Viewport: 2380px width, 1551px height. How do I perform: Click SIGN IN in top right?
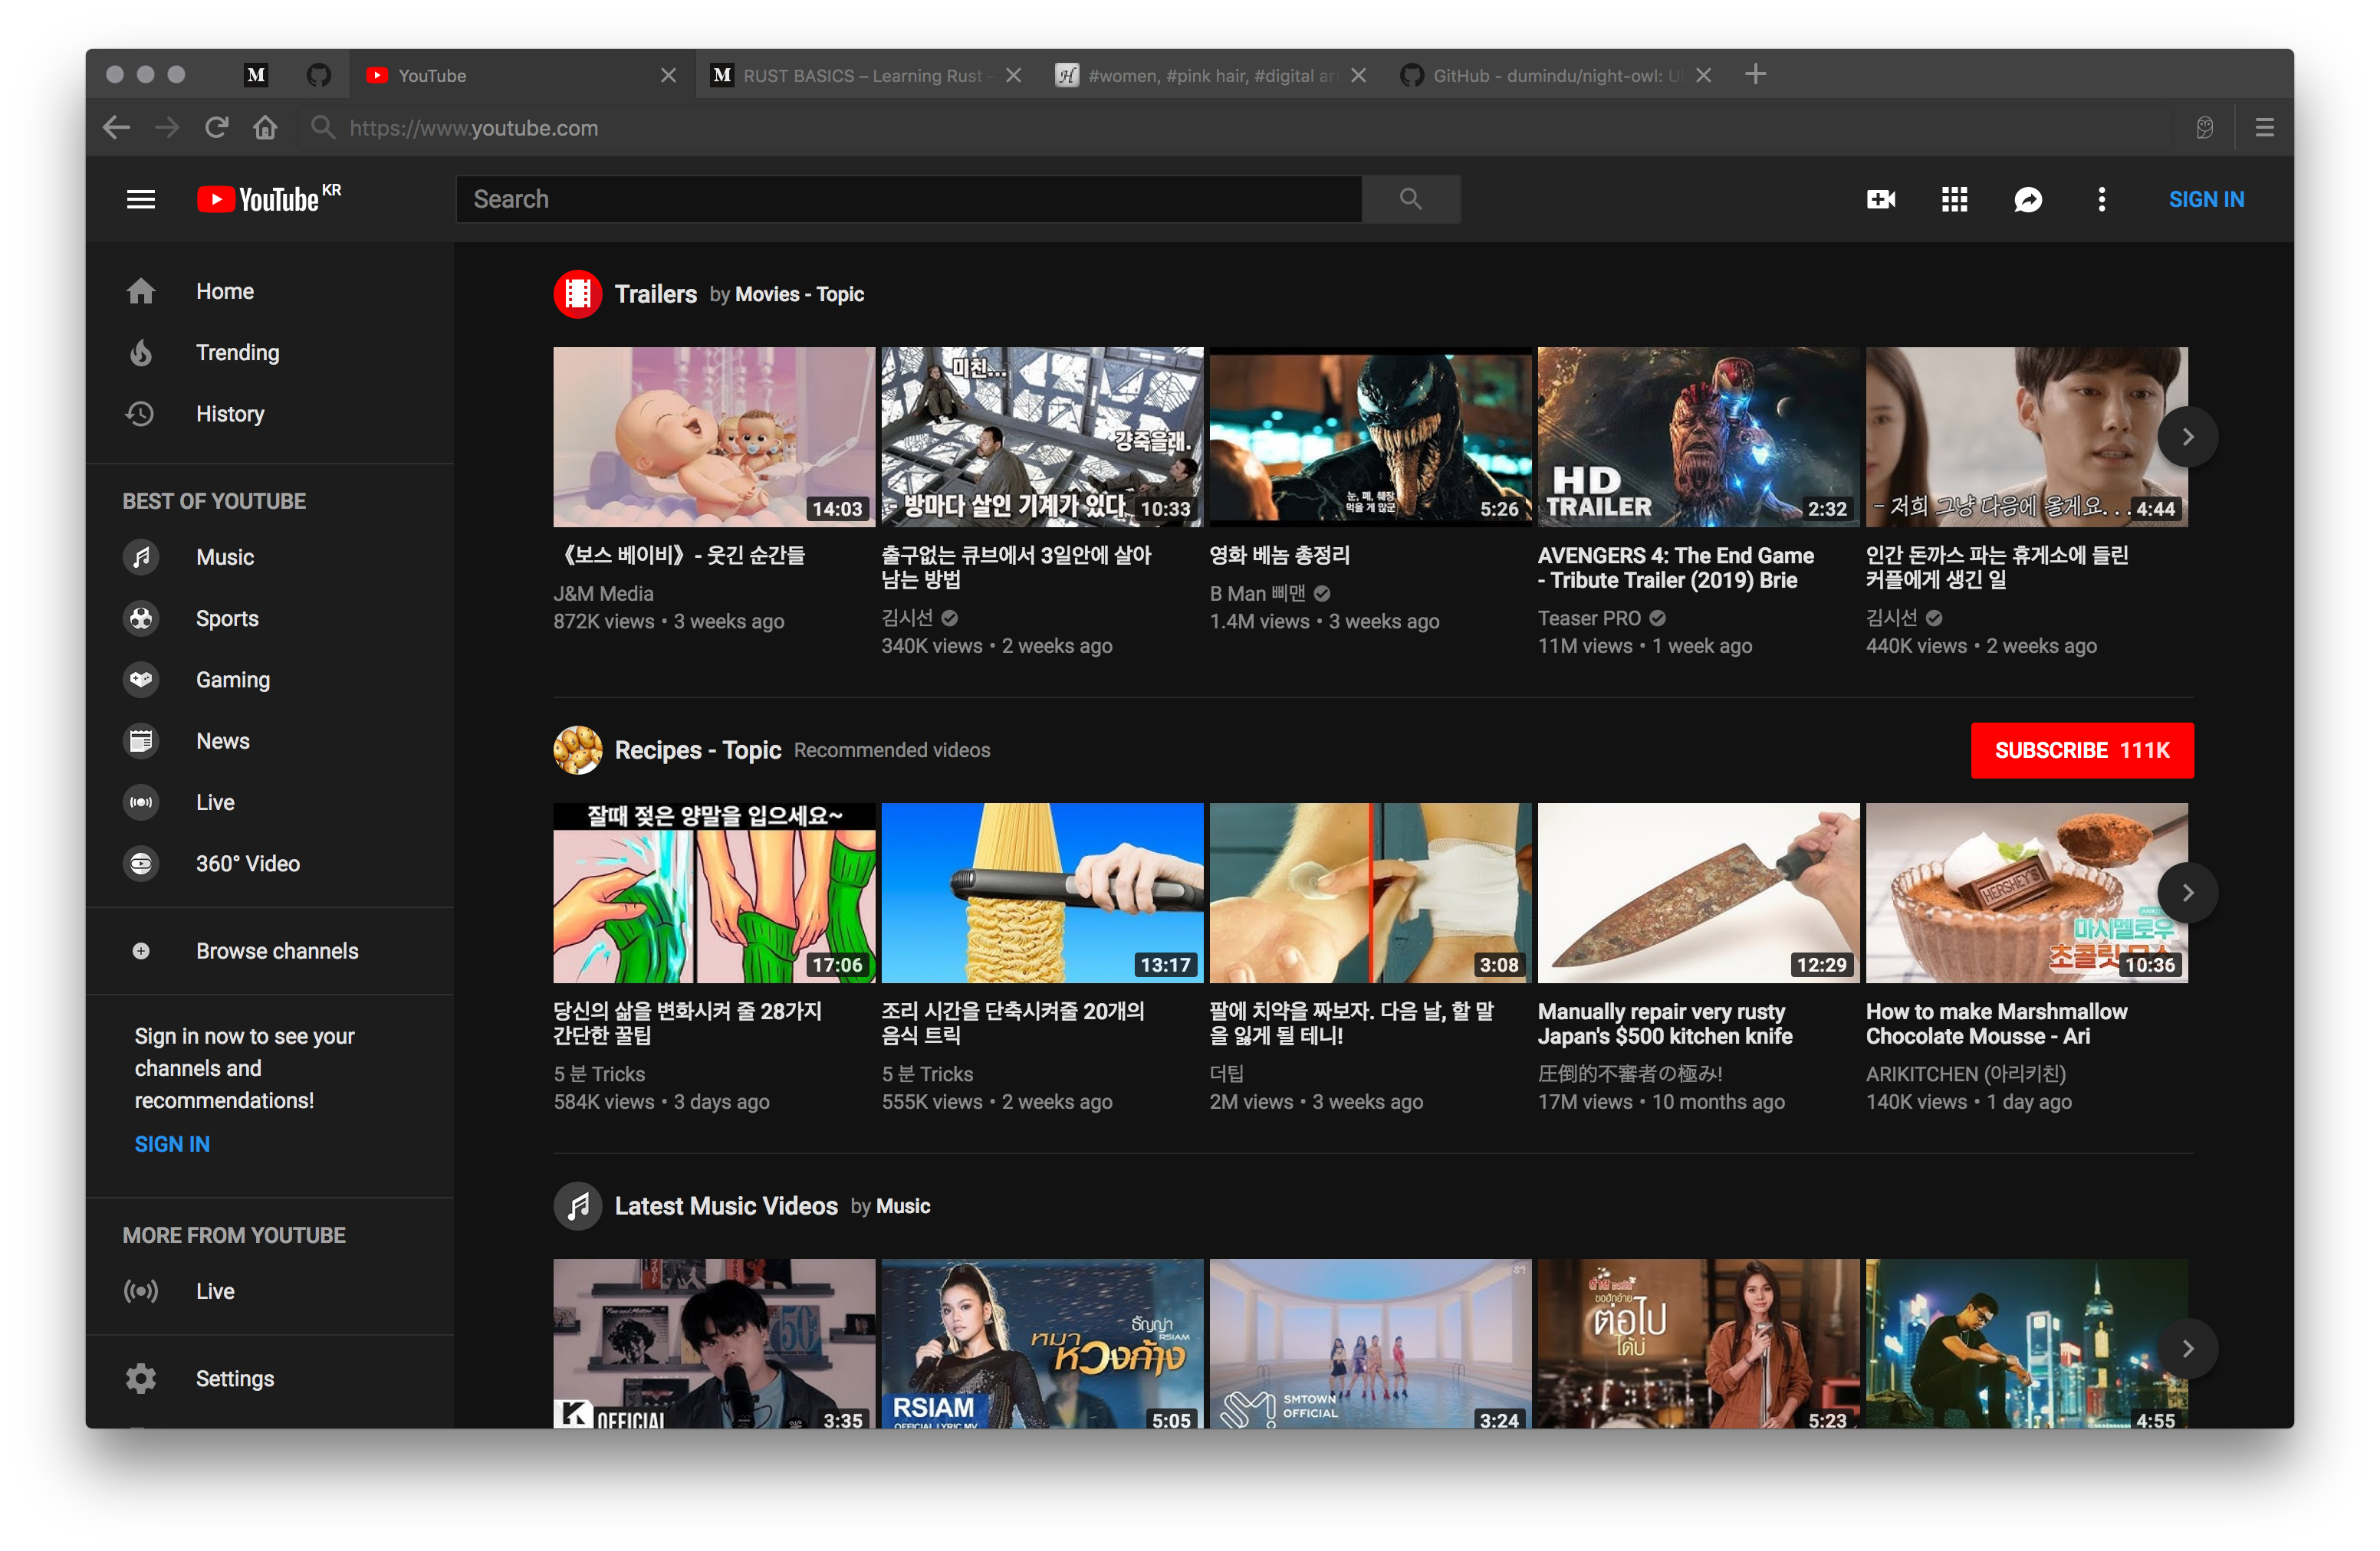(2205, 200)
